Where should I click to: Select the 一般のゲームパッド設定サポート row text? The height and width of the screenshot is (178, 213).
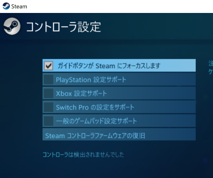(96, 121)
